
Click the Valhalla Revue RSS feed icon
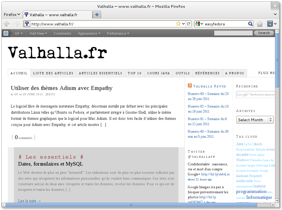[x=190, y=85]
